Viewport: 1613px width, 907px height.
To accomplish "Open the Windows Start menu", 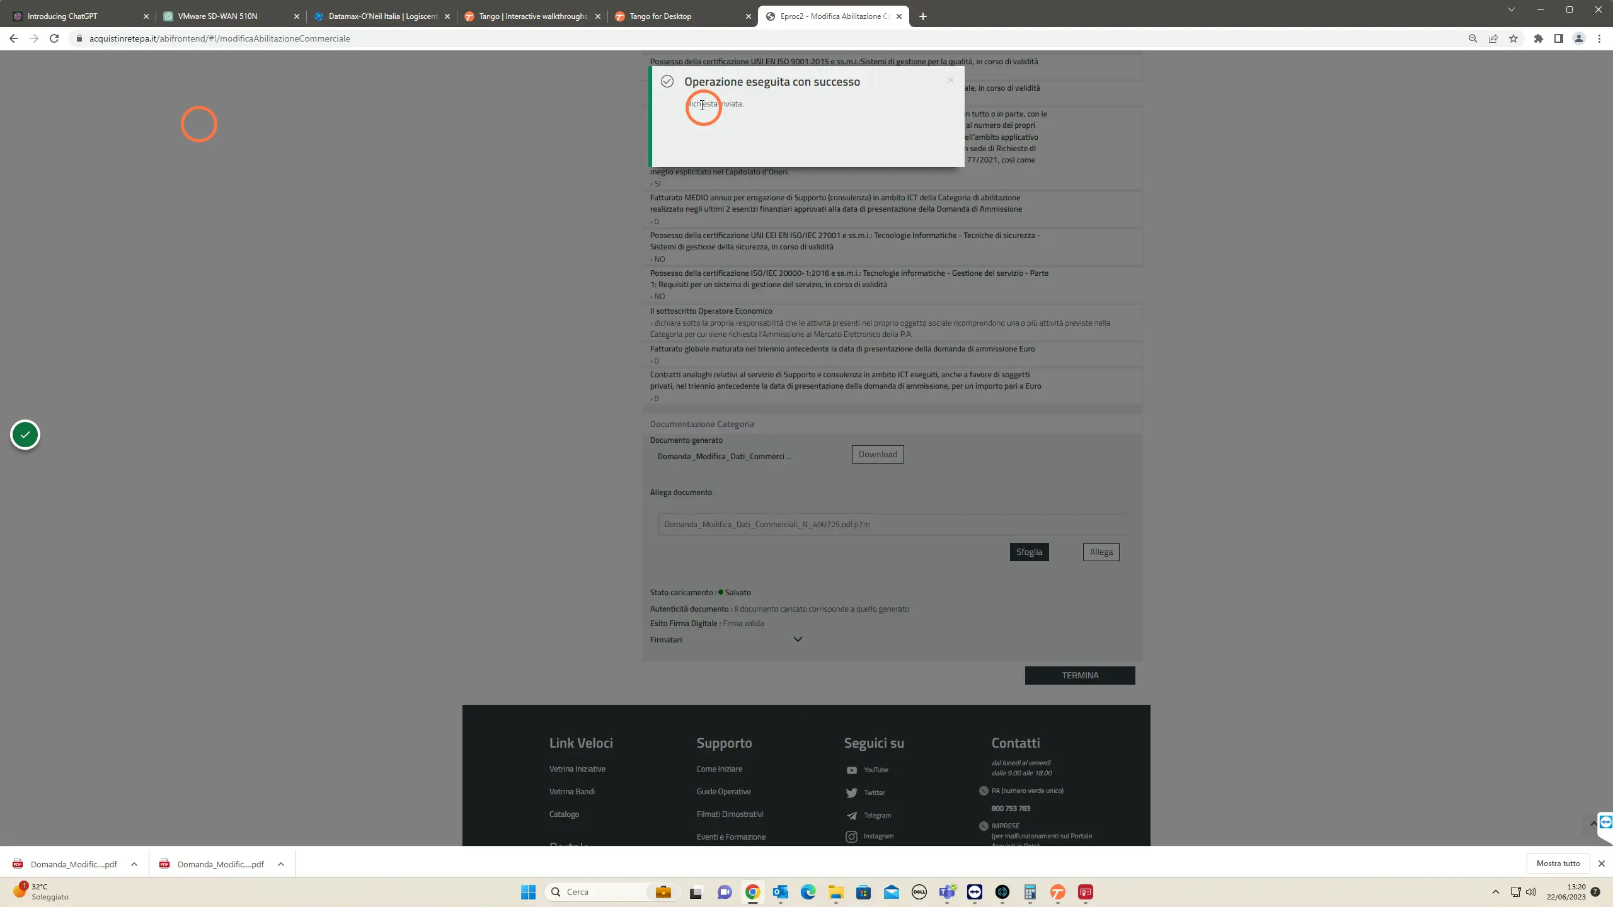I will (528, 892).
